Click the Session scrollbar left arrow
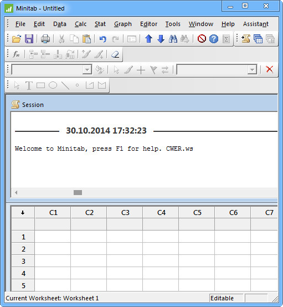The image size is (283, 307). (x=16, y=192)
